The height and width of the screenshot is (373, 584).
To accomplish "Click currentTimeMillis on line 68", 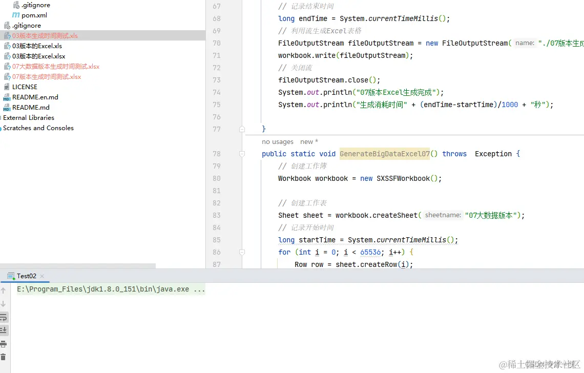I will click(403, 18).
